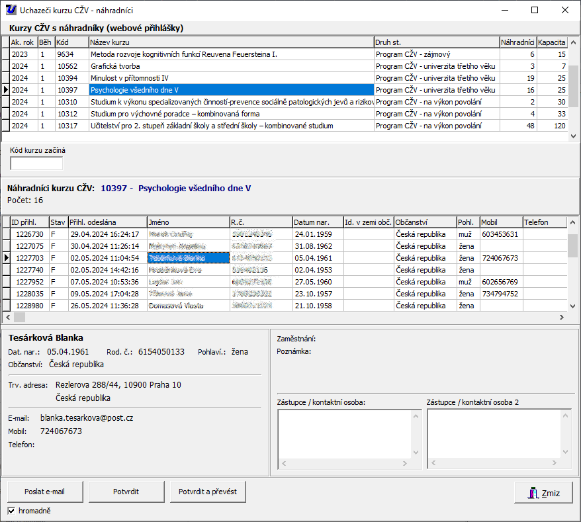Click the Přihl. odeslána column header
581x522 pixels.
[107, 222]
